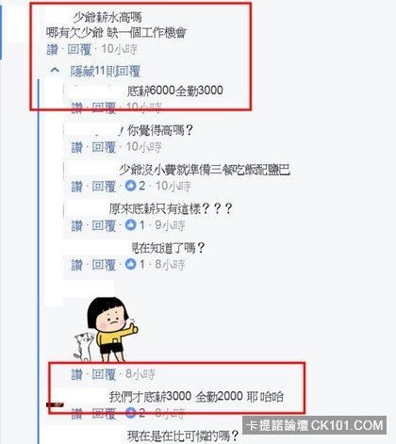Open the thumbs-up reaction icon showing 2 under 少爺沒小費
The width and height of the screenshot is (396, 444).
pyautogui.click(x=130, y=186)
